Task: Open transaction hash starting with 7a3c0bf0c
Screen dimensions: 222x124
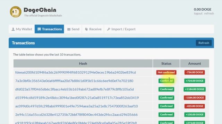Action: 74,81
